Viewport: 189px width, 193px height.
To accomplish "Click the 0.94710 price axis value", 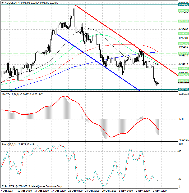I will tap(184, 64).
